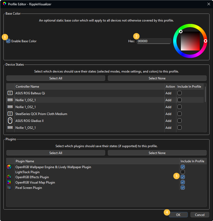Click the Pixel Screen Plugin icon

9,188
